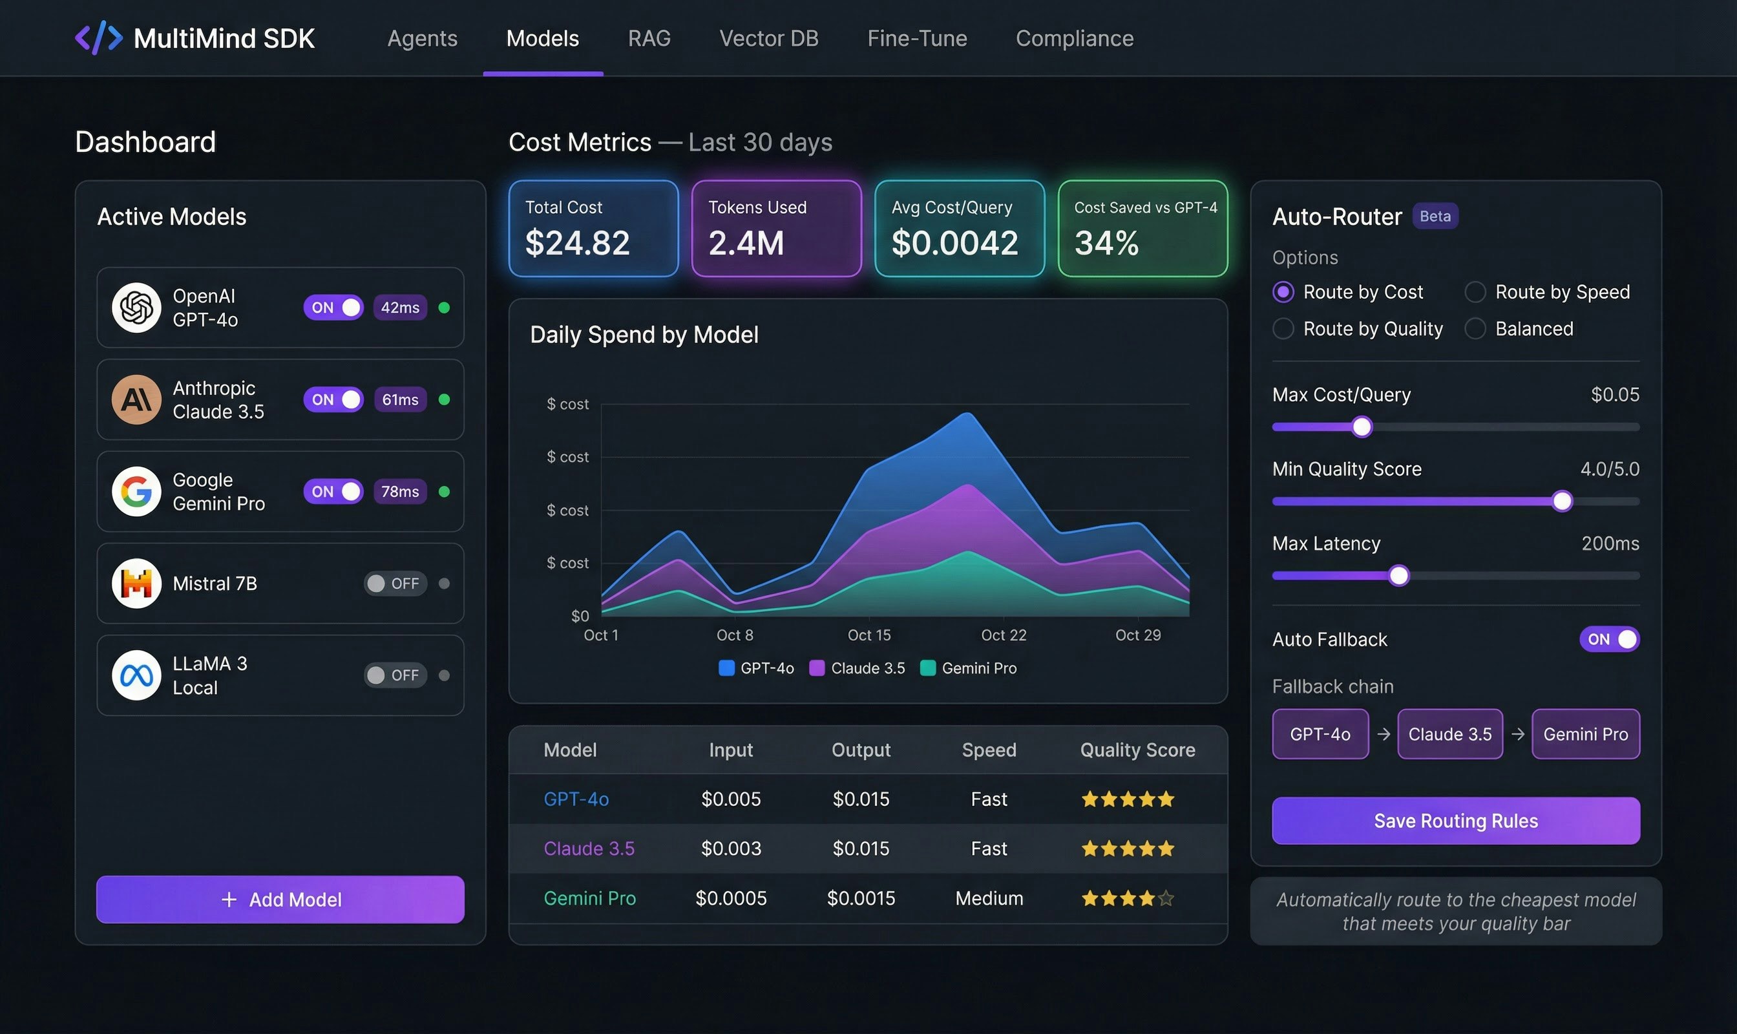Viewport: 1737px width, 1034px height.
Task: Click Claude 3.5 in the fallback chain
Action: pyautogui.click(x=1450, y=733)
